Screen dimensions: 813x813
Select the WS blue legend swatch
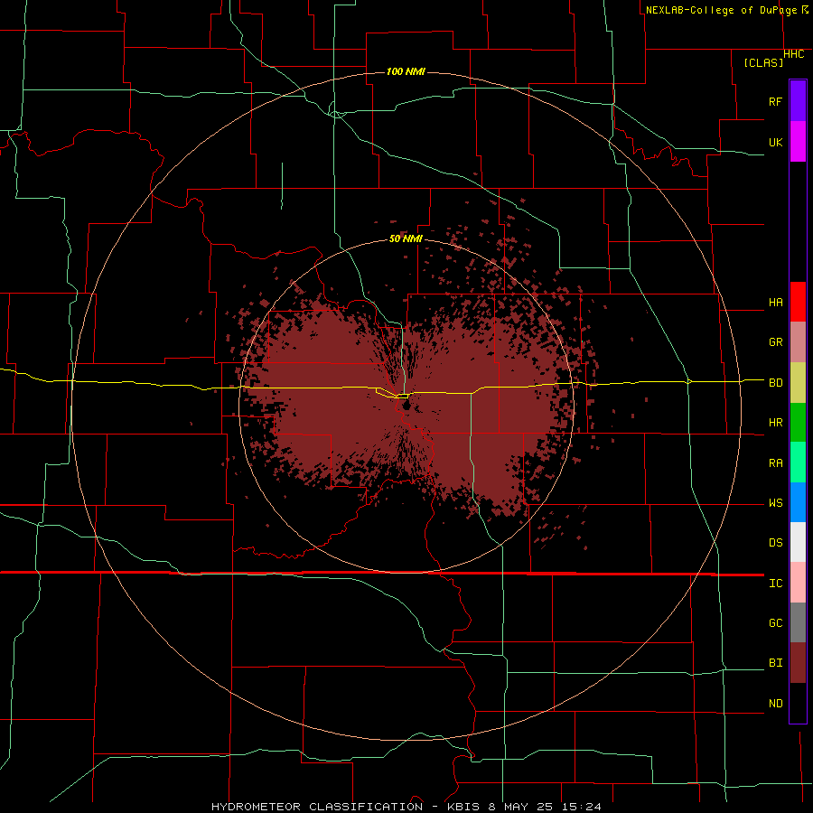click(798, 502)
